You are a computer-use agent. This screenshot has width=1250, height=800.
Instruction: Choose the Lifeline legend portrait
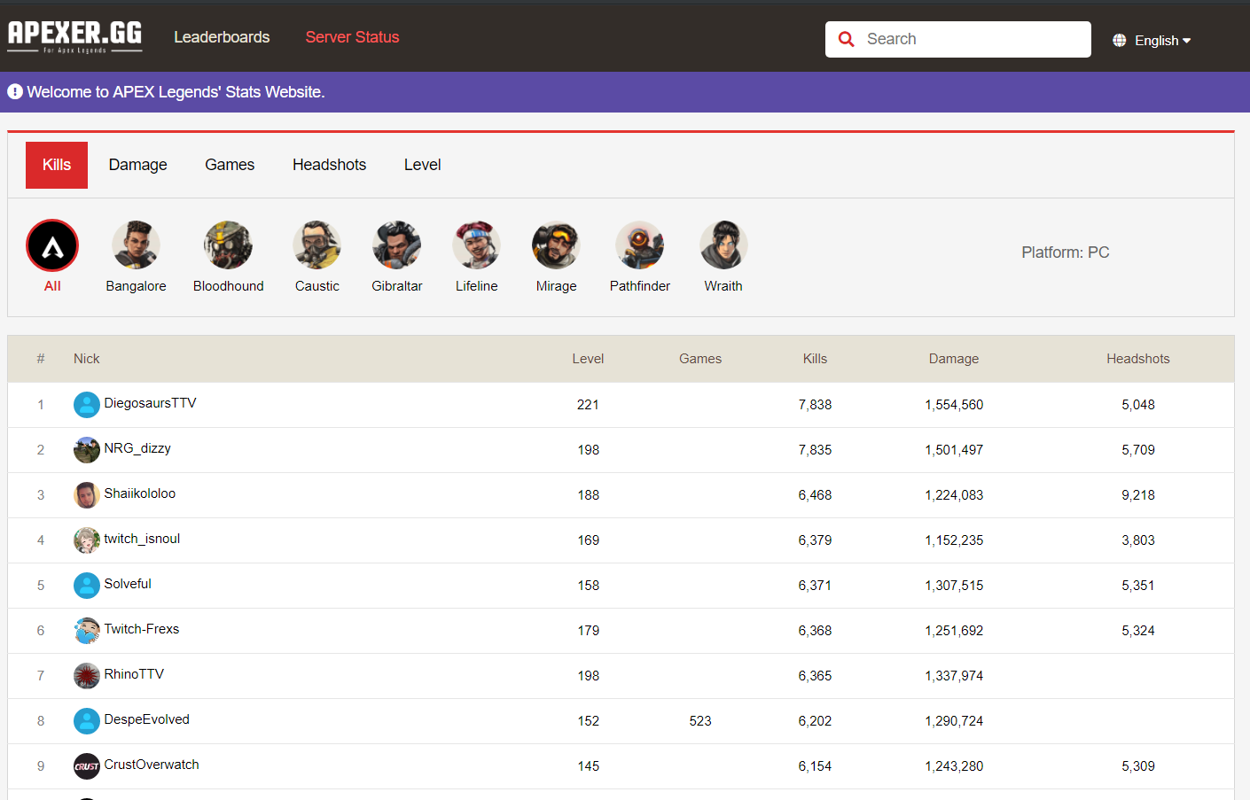[476, 245]
